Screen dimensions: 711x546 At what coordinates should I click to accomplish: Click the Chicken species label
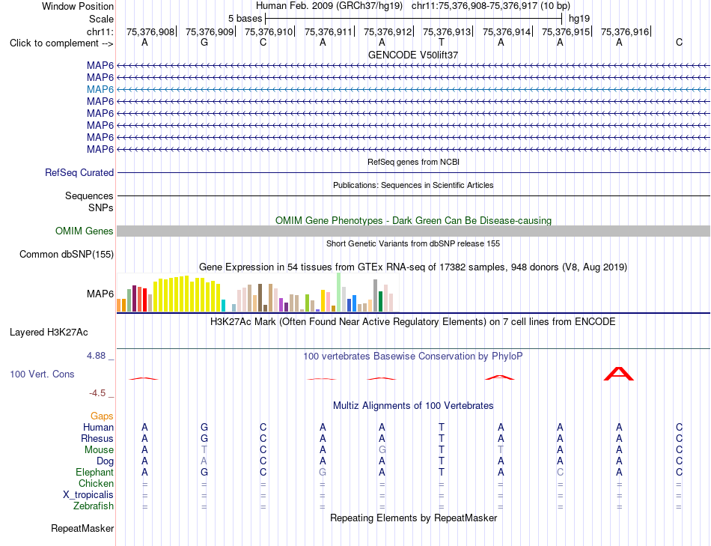[x=96, y=483]
